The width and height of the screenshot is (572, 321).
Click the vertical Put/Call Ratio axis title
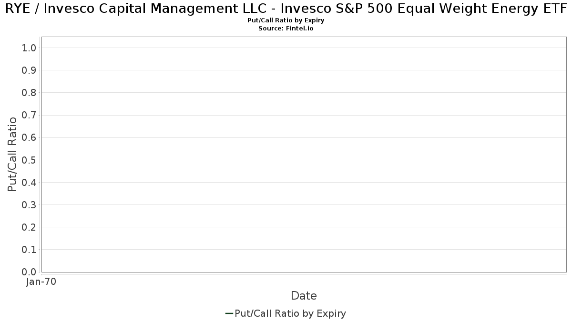click(13, 154)
